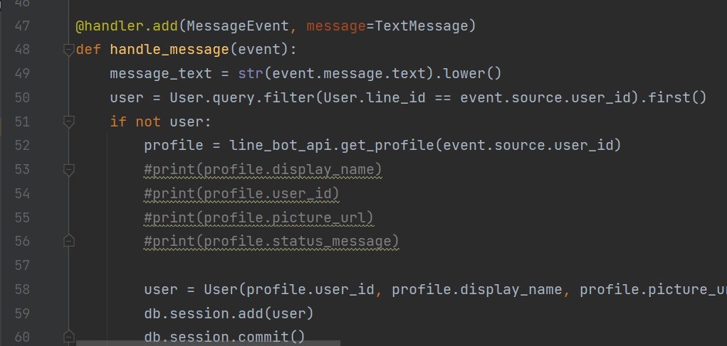This screenshot has height=346, width=727.
Task: Click line number 47 in gutter
Action: point(22,26)
